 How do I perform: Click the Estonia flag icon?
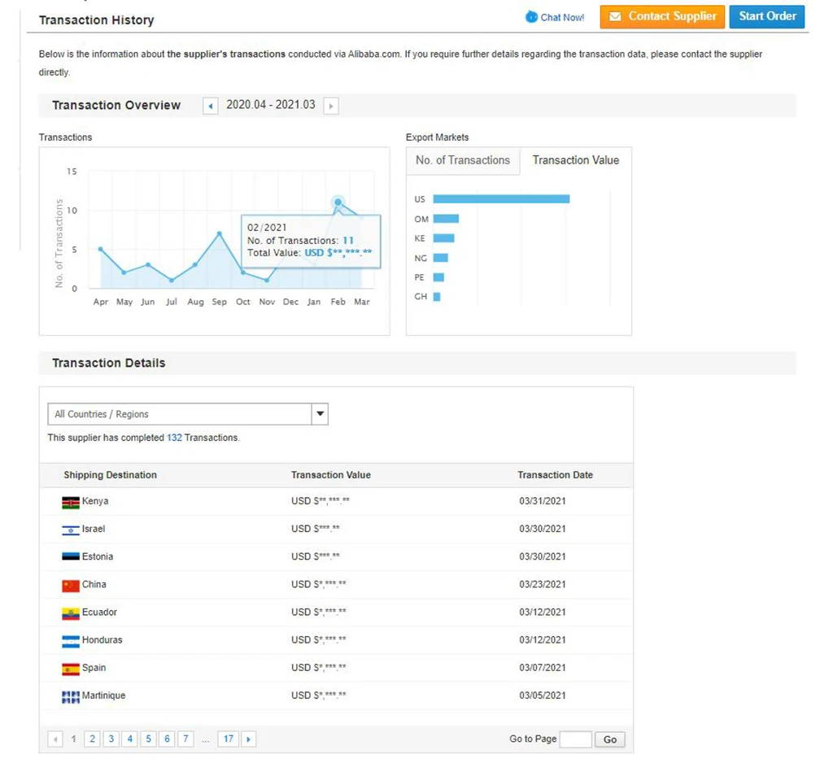coord(71,556)
